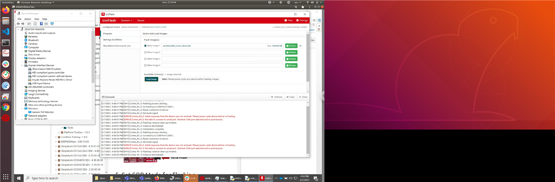Click Browse for Meta Image 3
This screenshot has height=182, width=555.
point(291,59)
